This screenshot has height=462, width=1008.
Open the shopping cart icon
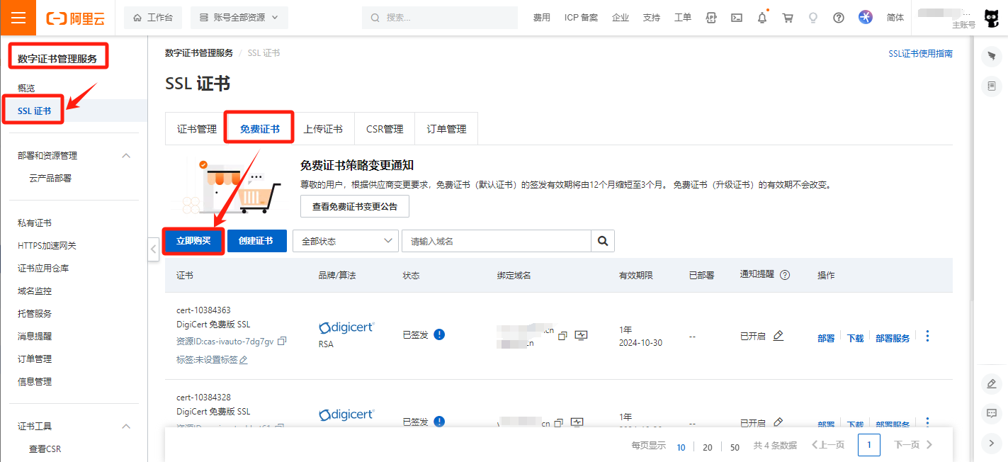788,18
